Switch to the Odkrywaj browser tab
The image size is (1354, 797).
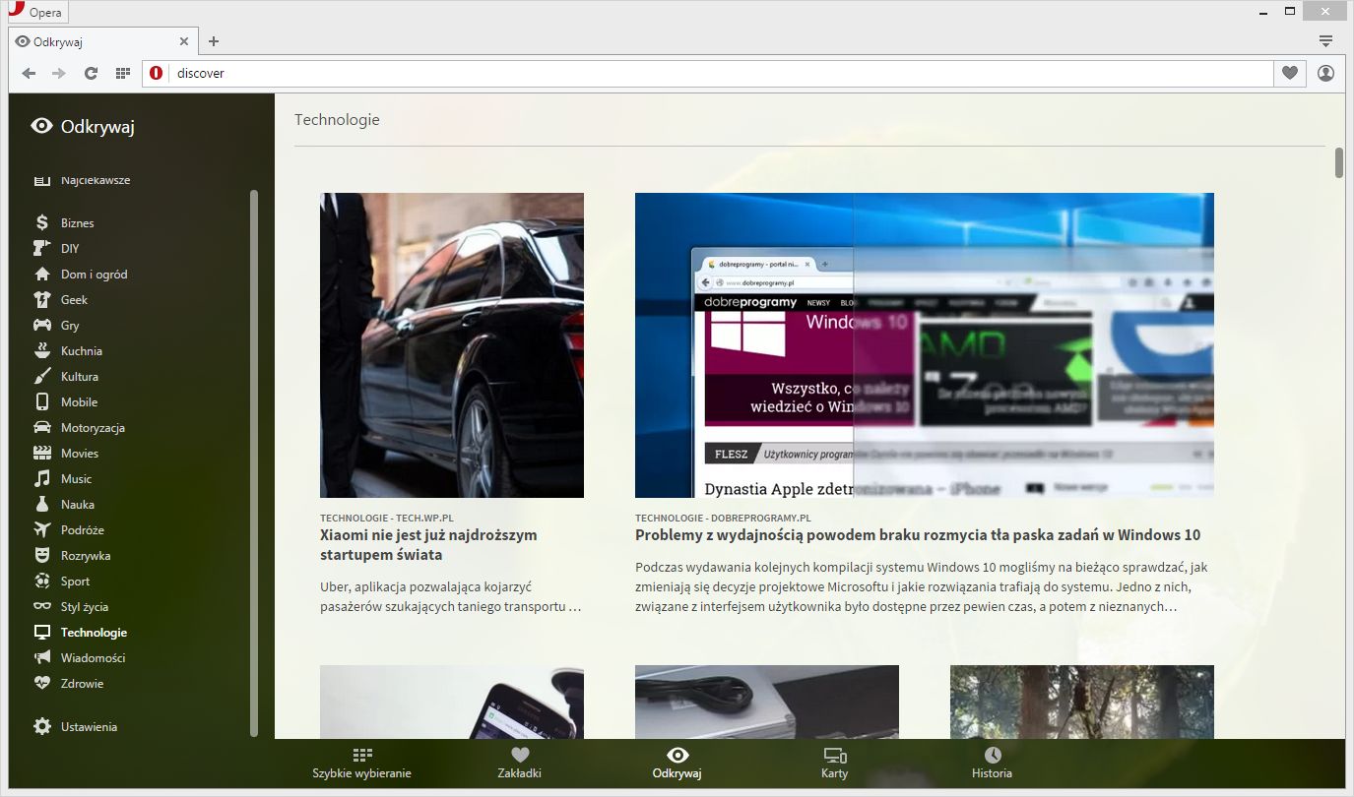click(101, 41)
